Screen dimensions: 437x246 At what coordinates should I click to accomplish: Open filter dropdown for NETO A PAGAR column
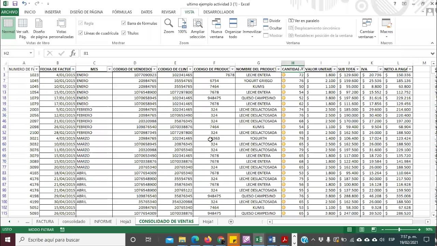point(410,69)
